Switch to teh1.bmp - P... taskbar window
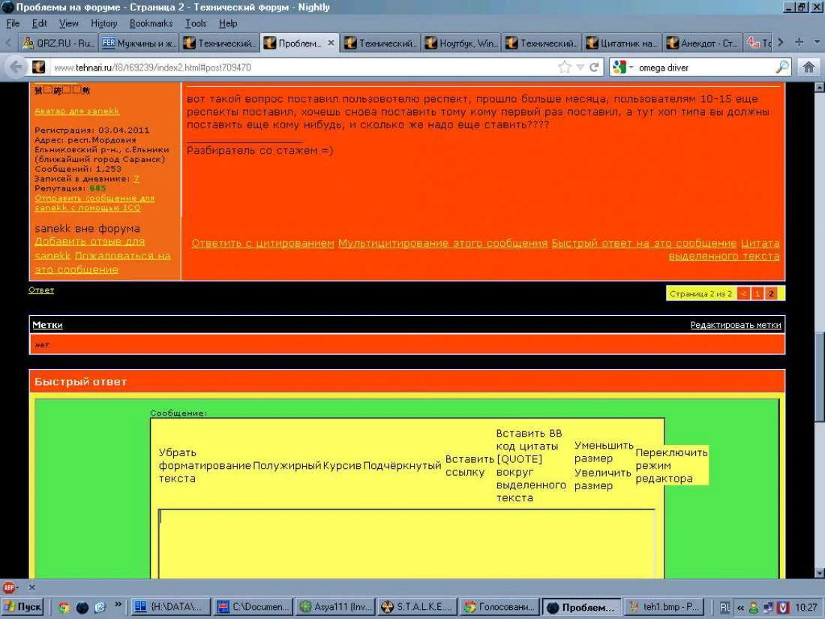The image size is (825, 619). [x=664, y=607]
